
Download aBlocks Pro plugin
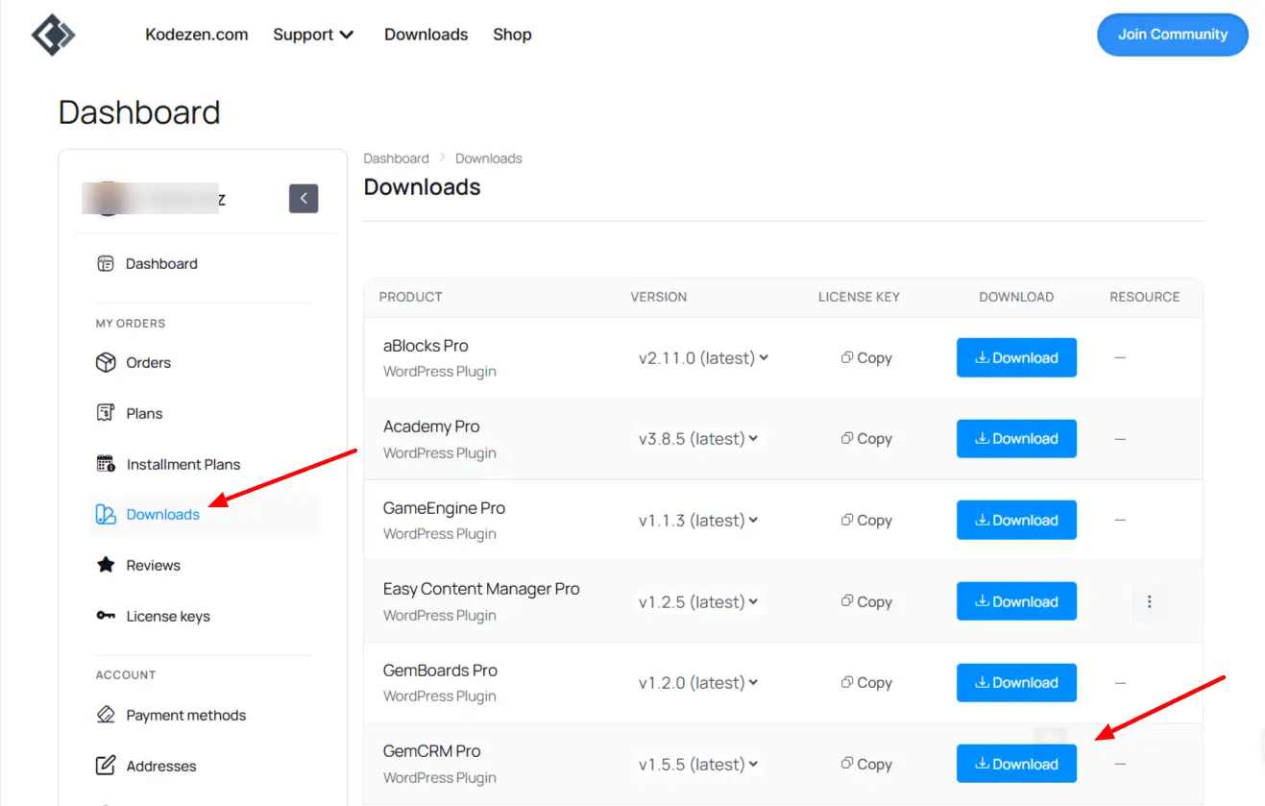click(x=1016, y=357)
